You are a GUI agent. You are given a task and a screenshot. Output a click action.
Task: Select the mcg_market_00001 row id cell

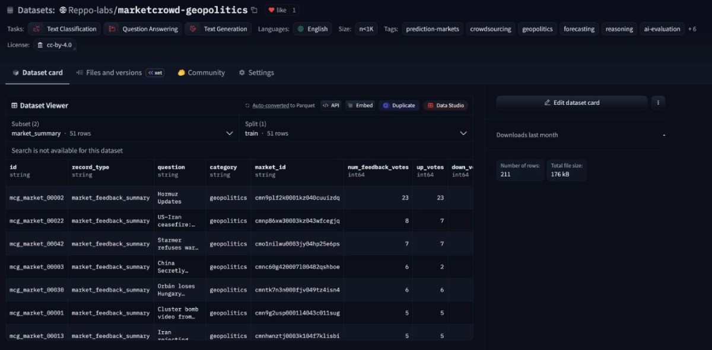[37, 313]
